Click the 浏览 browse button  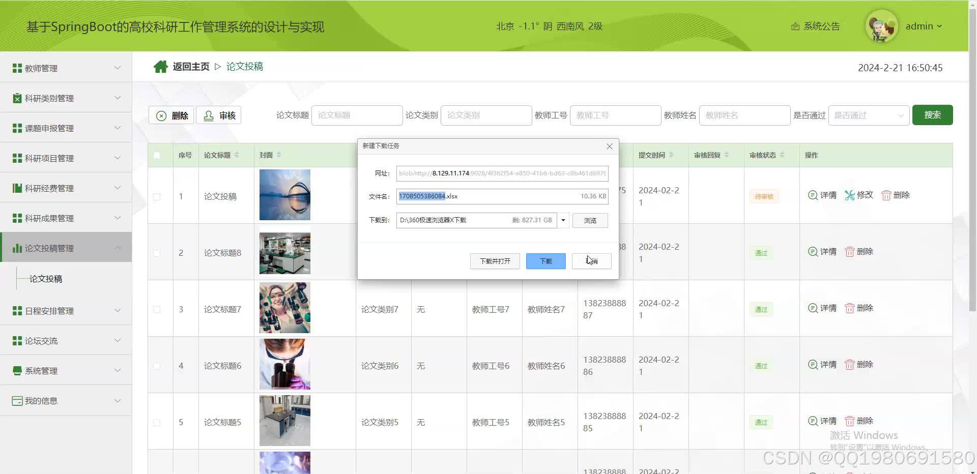coord(590,220)
